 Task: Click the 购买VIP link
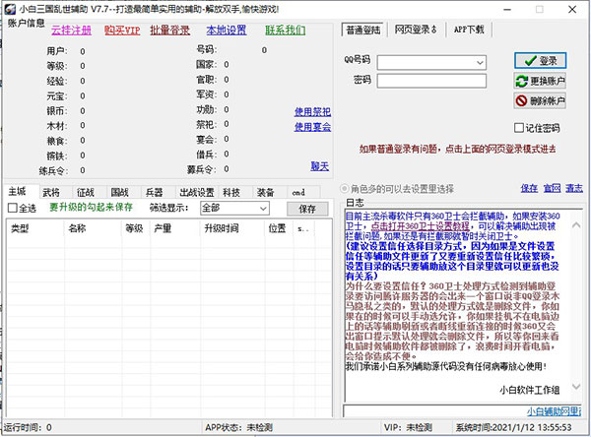point(122,31)
